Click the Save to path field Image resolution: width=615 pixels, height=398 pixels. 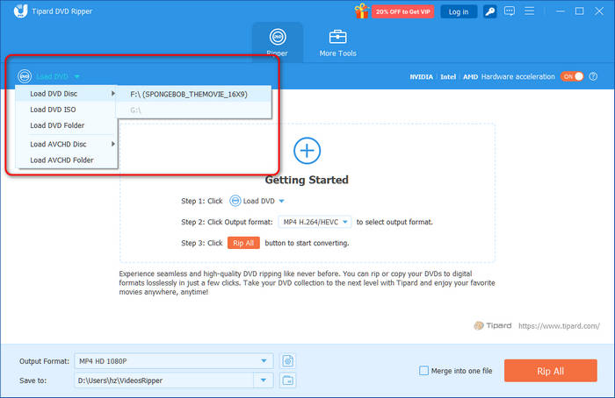click(x=164, y=380)
